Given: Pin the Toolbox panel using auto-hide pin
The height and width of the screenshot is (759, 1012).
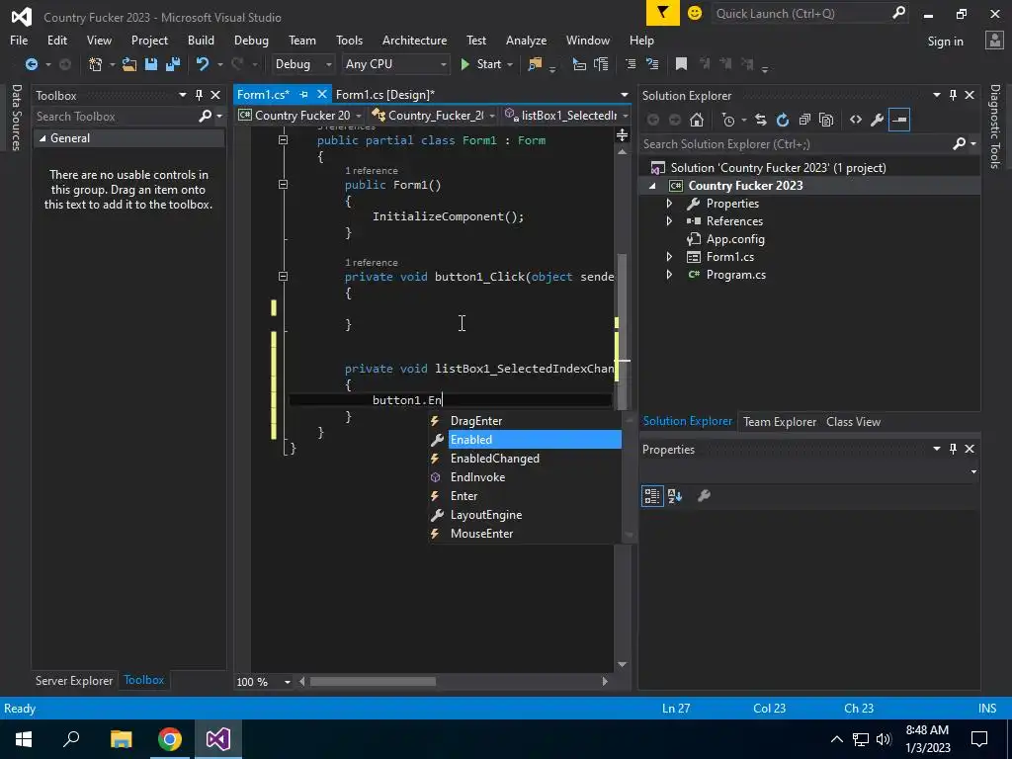Looking at the screenshot, I should pos(199,95).
